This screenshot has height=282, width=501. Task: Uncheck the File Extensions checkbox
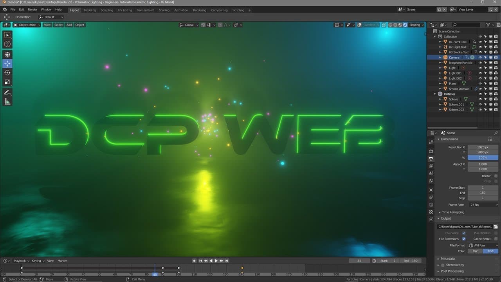(464, 239)
